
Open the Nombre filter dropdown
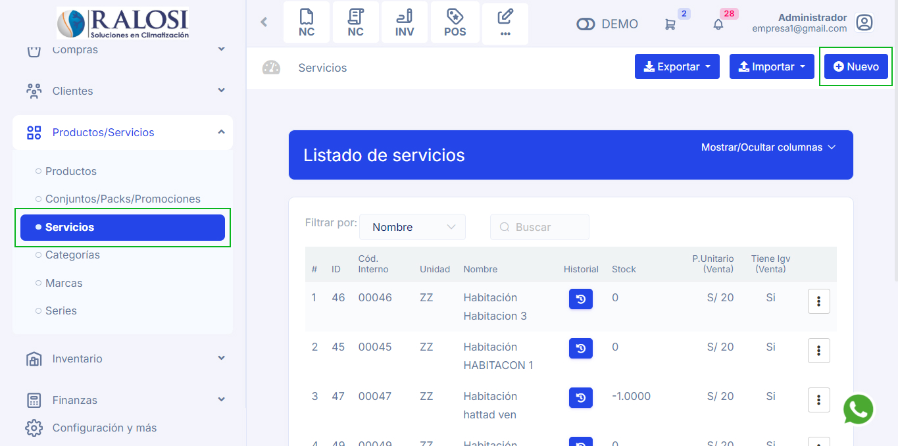click(x=412, y=227)
